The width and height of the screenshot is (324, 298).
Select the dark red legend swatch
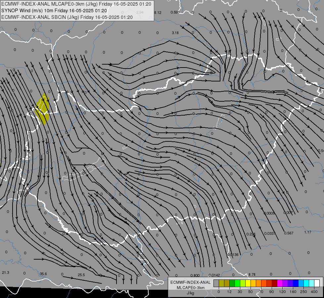tap(275, 283)
